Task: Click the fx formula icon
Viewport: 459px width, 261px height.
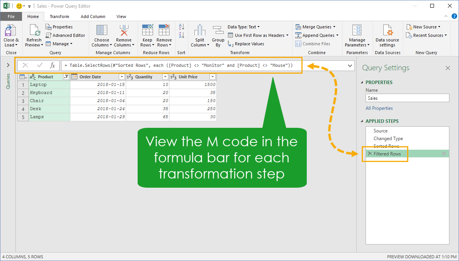Action: point(52,66)
